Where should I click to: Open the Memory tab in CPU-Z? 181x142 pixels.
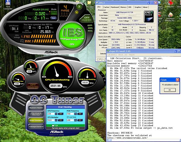123,7
